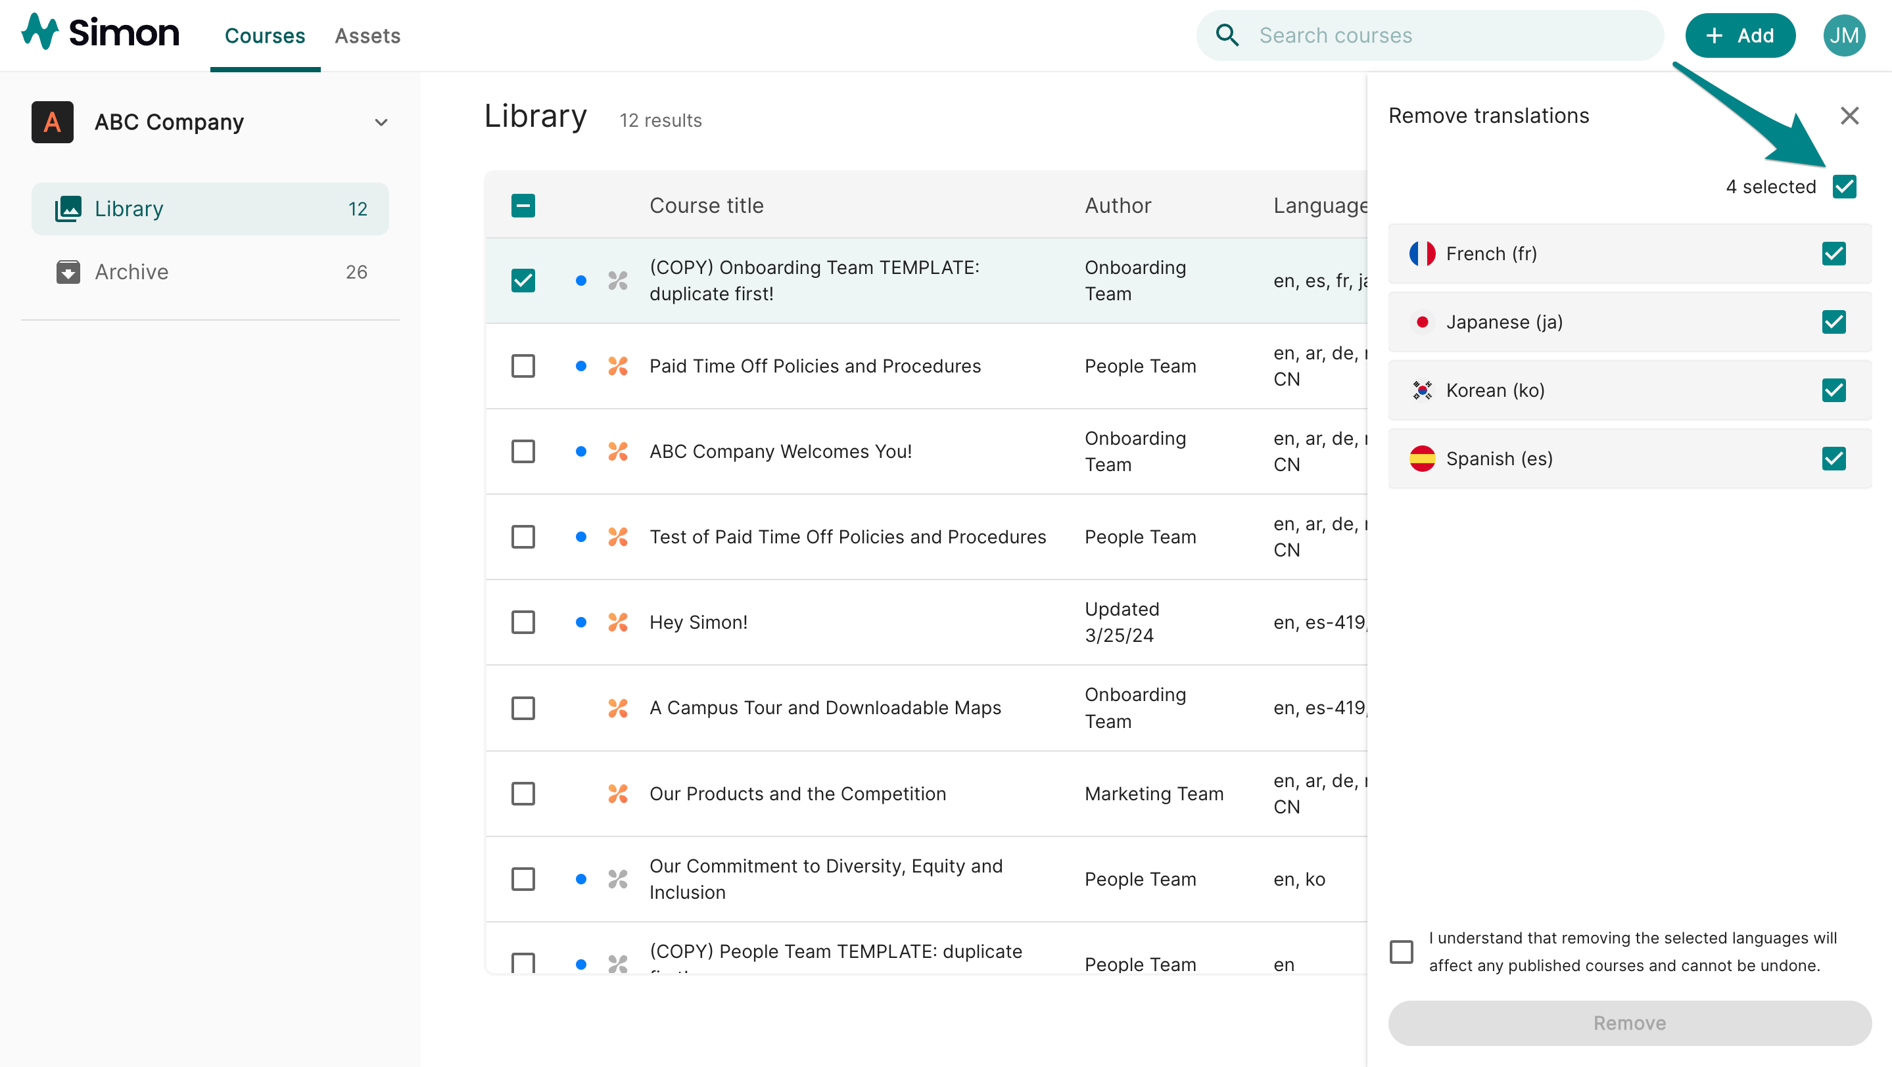Check the 'I understand' confirmation checkbox
This screenshot has width=1892, height=1067.
pyautogui.click(x=1401, y=951)
